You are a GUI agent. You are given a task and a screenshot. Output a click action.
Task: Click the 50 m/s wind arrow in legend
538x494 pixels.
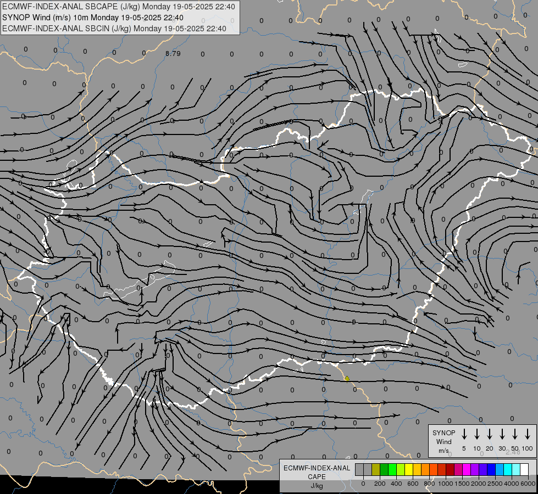pos(515,434)
